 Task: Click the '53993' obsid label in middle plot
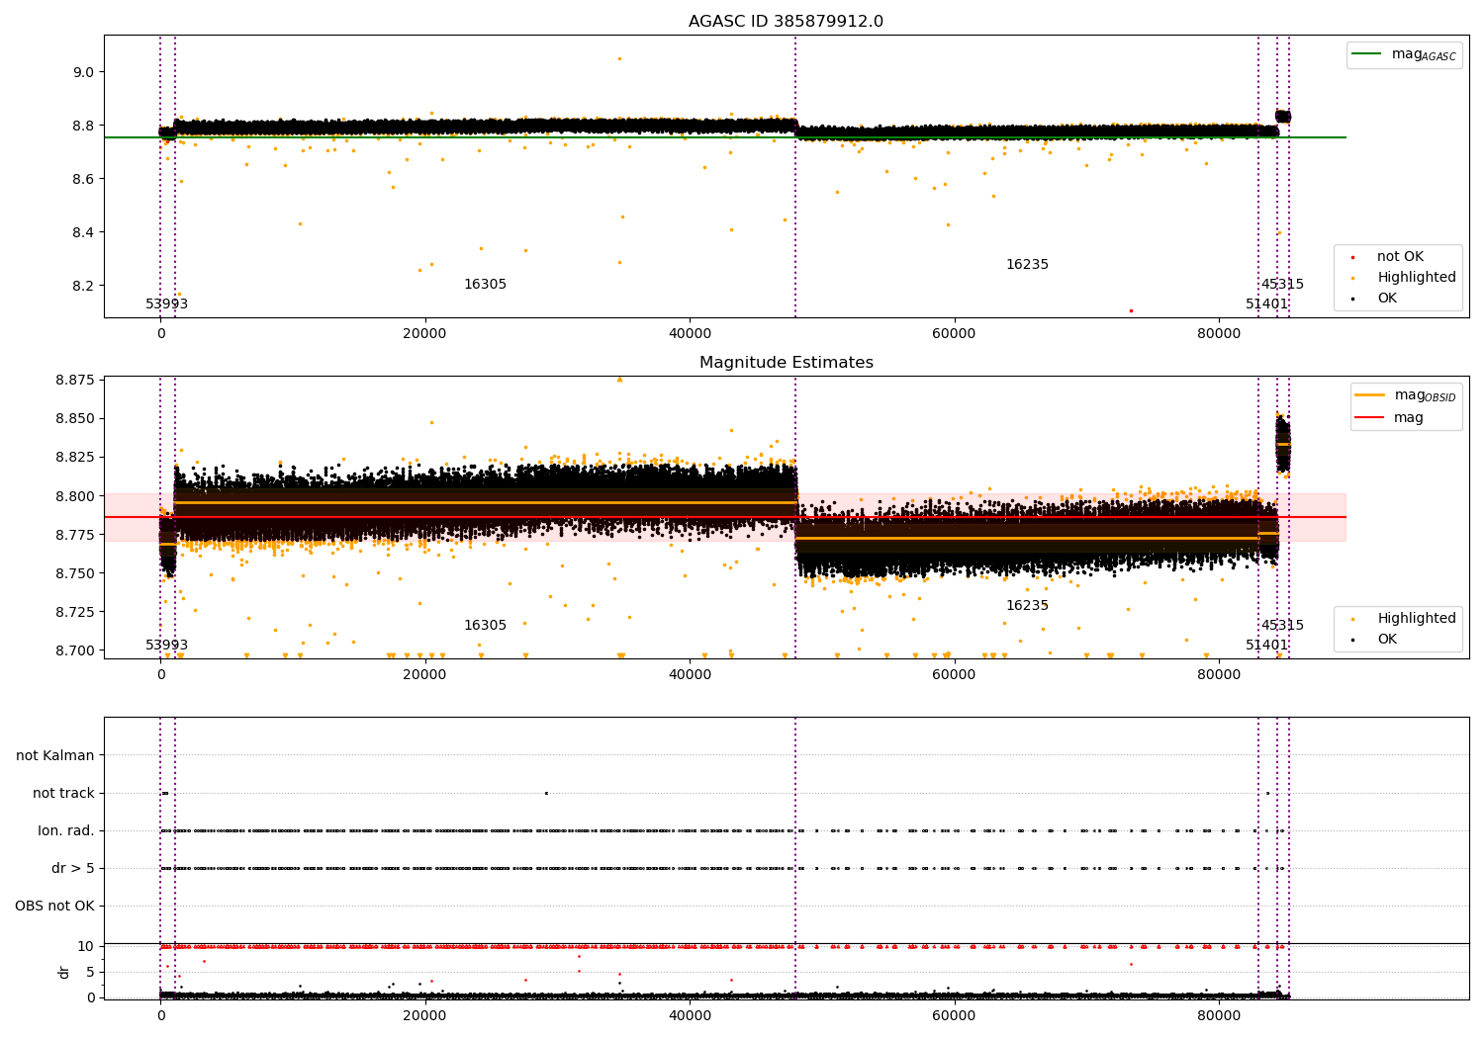(166, 646)
